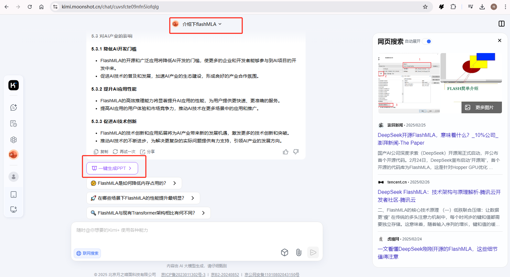
Task: Open the browser three-dot menu
Action: [505, 7]
